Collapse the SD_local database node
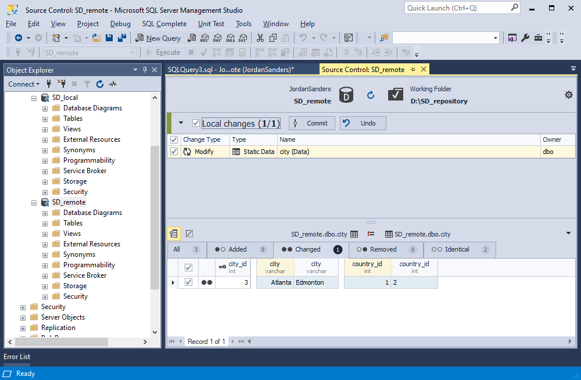Screen dimensions: 581x380 pos(34,98)
